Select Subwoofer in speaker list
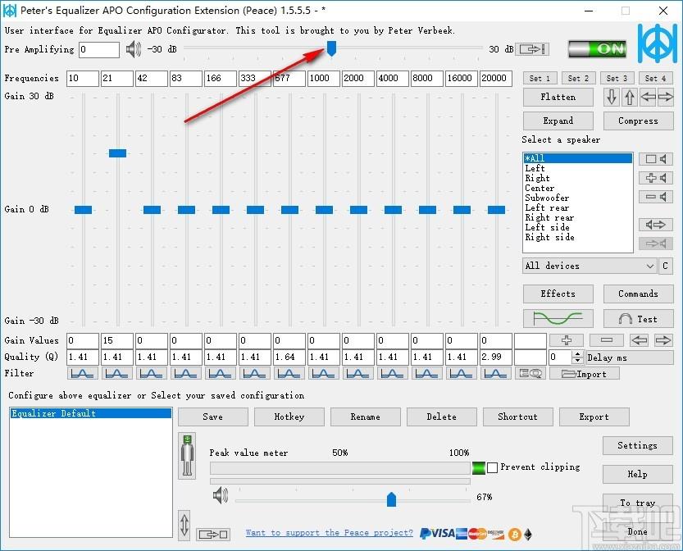 (577, 198)
